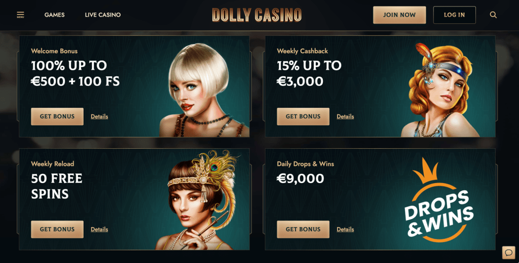View Weekly Reload details link
The image size is (519, 263).
tap(99, 229)
